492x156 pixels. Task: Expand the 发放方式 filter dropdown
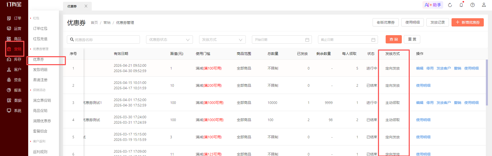222,40
